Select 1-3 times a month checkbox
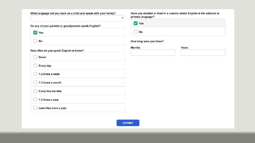255x143 pixels. point(35,82)
